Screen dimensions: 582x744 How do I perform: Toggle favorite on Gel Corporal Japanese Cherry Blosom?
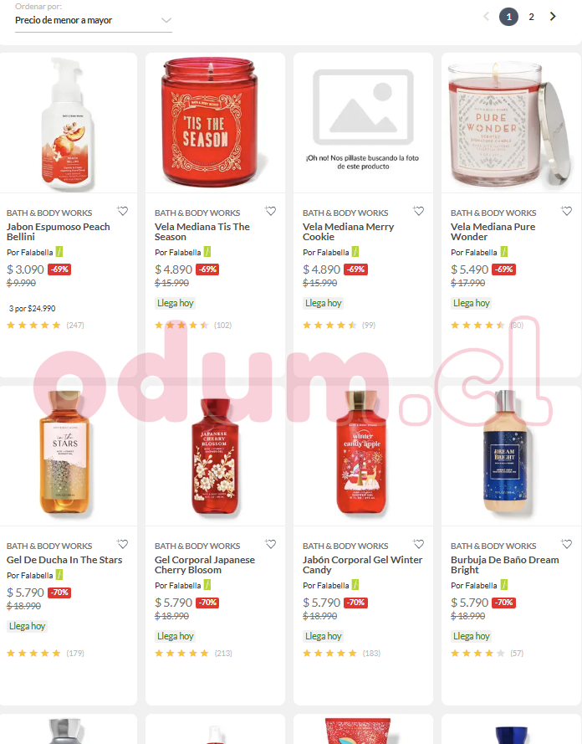tap(271, 544)
